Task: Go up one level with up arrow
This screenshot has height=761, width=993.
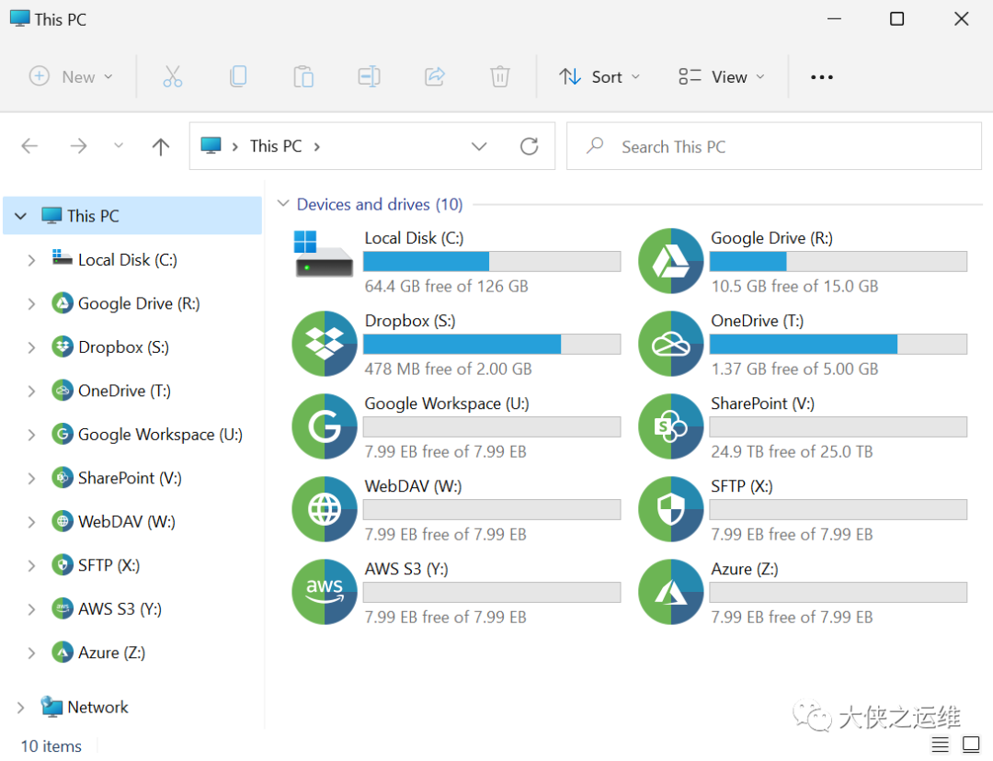Action: point(161,147)
